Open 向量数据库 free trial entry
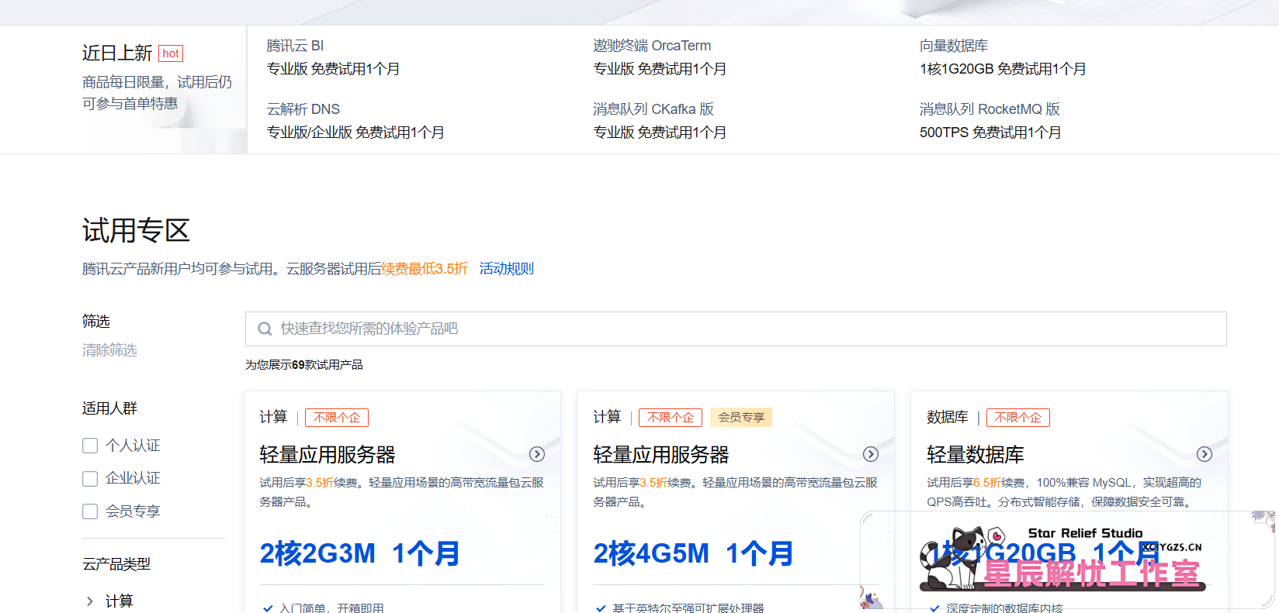Viewport: 1279px width, 613px height. [1002, 57]
